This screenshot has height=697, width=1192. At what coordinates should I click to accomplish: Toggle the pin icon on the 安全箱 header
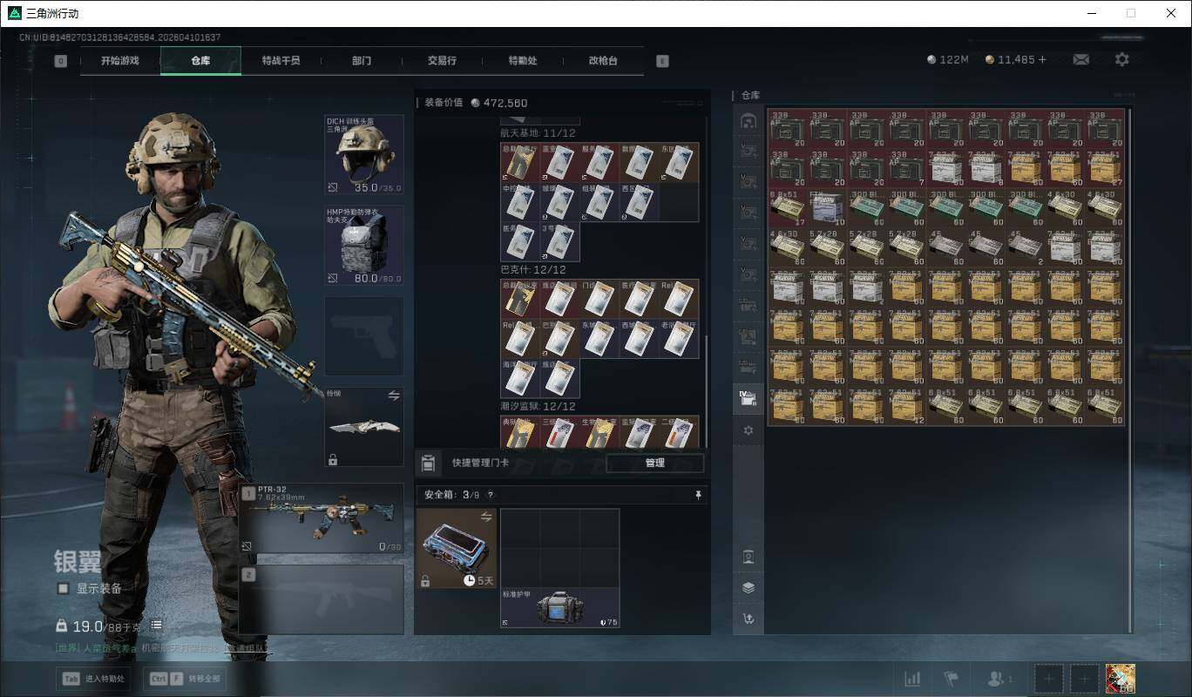click(x=698, y=495)
